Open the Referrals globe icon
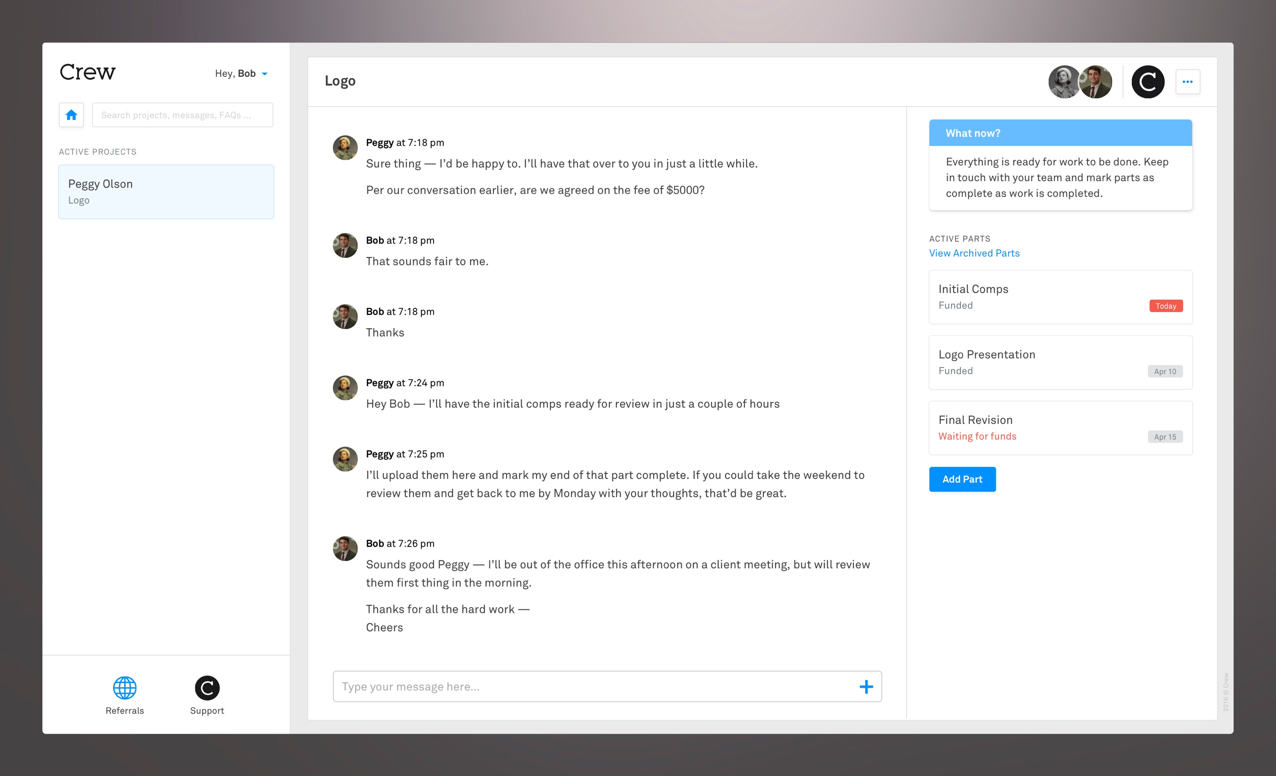 coord(125,688)
